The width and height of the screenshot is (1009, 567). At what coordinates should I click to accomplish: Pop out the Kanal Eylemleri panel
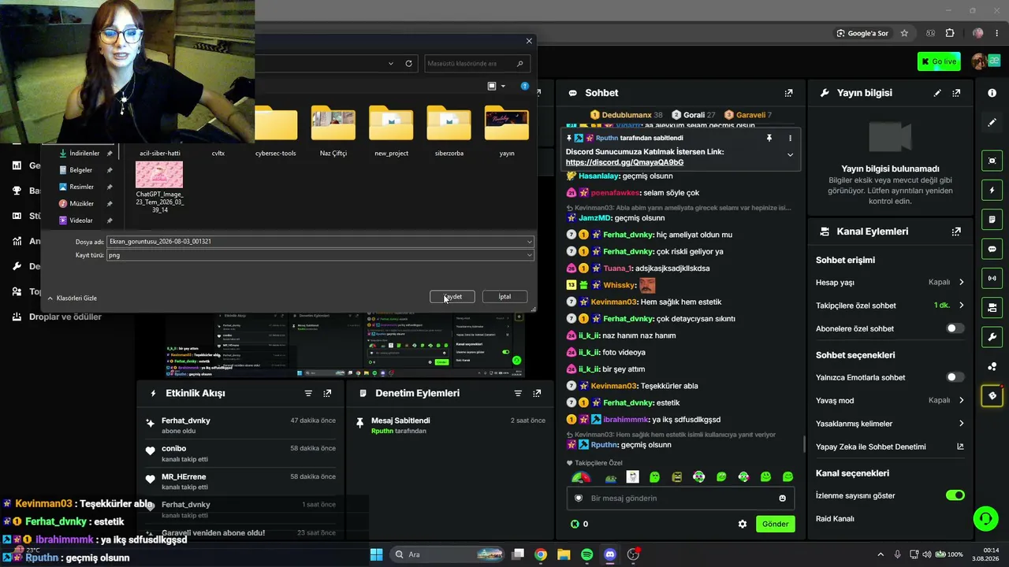956,232
